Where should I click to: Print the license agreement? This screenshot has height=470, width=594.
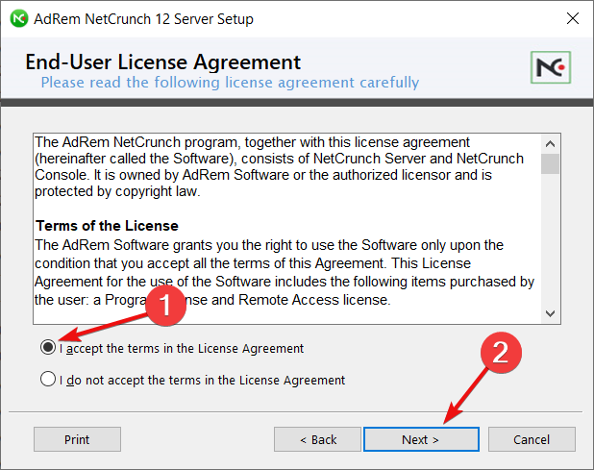tap(77, 439)
